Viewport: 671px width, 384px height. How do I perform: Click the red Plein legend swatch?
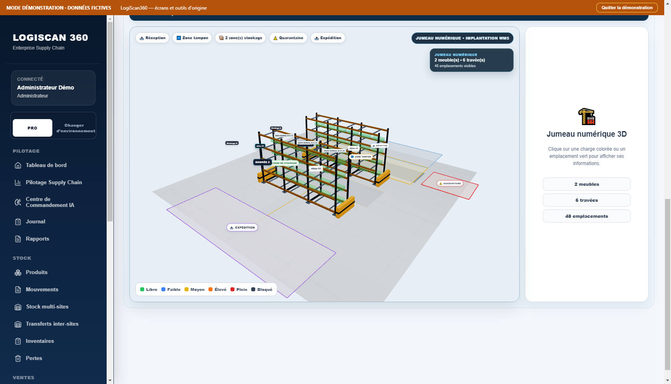click(x=232, y=289)
